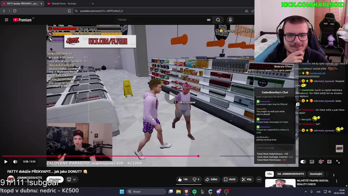Switch to theater mode button
This screenshot has width=348, height=196.
tap(329, 162)
